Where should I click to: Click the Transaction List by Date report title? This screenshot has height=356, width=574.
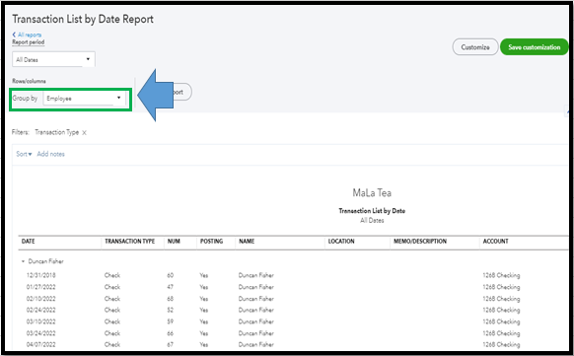(372, 211)
